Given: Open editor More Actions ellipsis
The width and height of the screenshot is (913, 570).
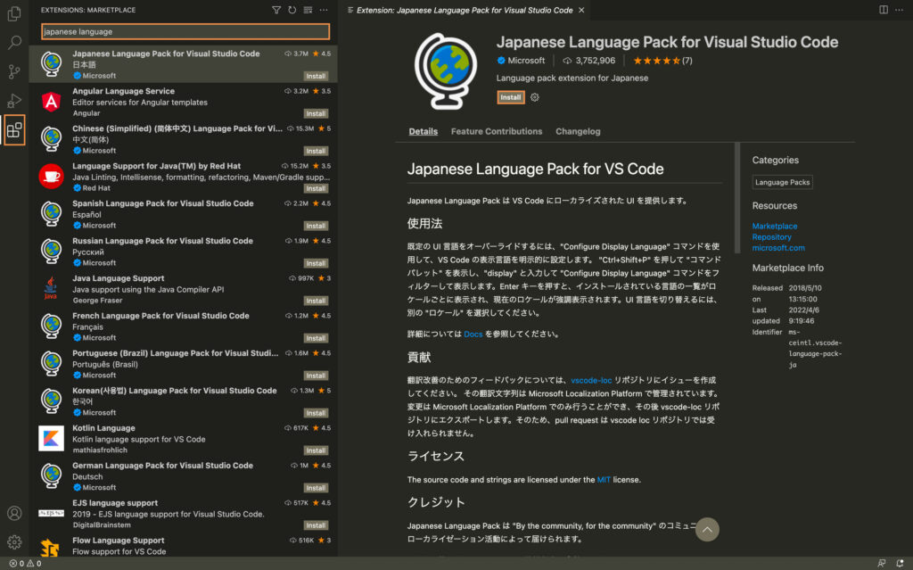Looking at the screenshot, I should (899, 10).
